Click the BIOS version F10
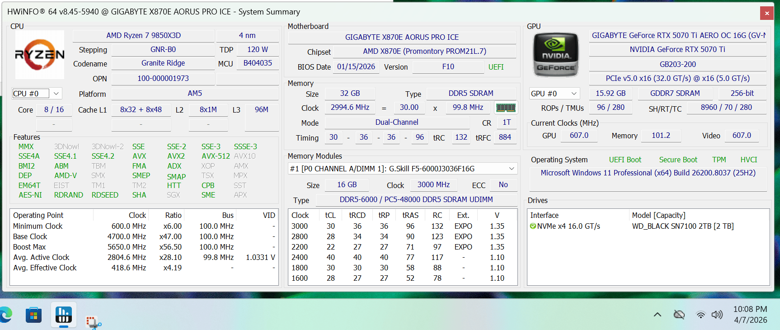Viewport: 780px width, 330px height. click(448, 66)
